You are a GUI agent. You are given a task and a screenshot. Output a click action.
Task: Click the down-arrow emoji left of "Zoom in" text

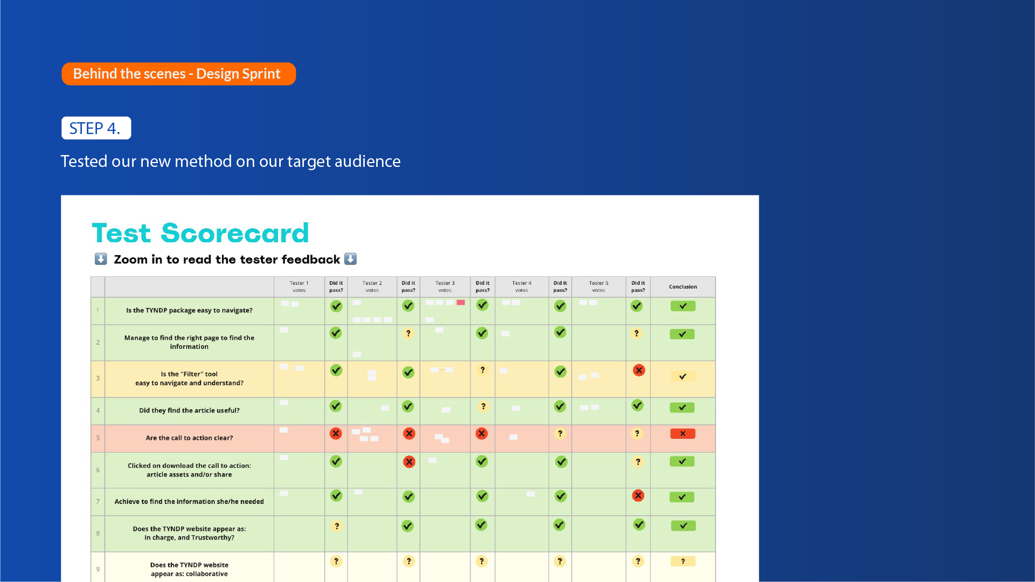(x=101, y=259)
